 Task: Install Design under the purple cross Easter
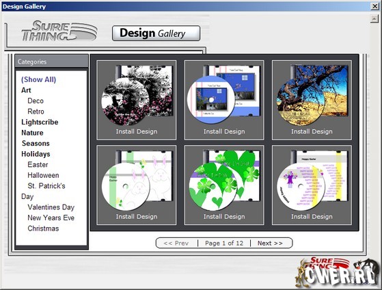(312, 217)
